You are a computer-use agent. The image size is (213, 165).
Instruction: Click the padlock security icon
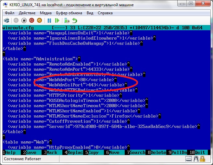[x=203, y=159]
